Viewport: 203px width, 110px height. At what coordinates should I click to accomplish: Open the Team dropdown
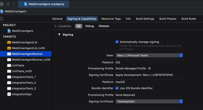149,55
